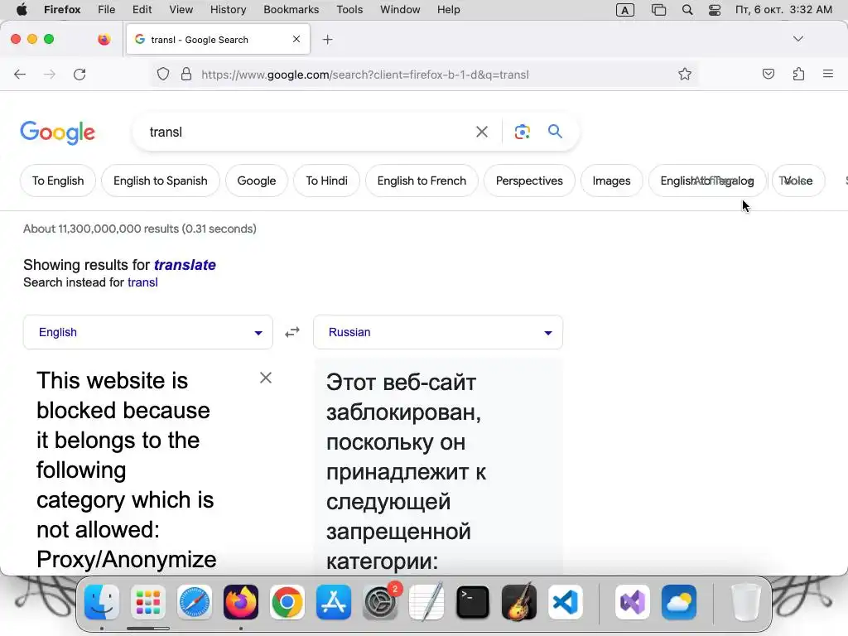Click the English source text area
Screen dimensions: 848x636
[127, 470]
